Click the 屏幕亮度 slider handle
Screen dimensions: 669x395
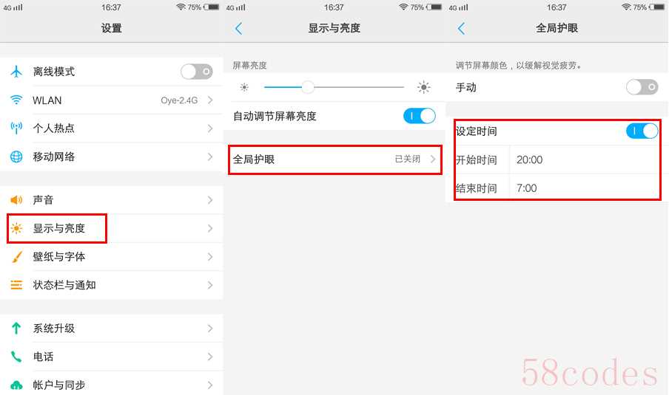coord(308,87)
